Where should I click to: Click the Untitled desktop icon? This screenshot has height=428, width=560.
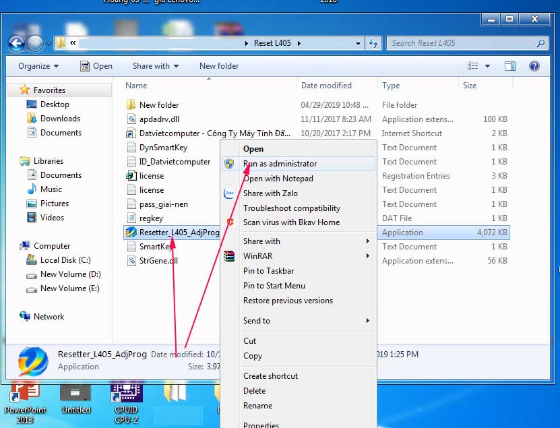pos(75,394)
